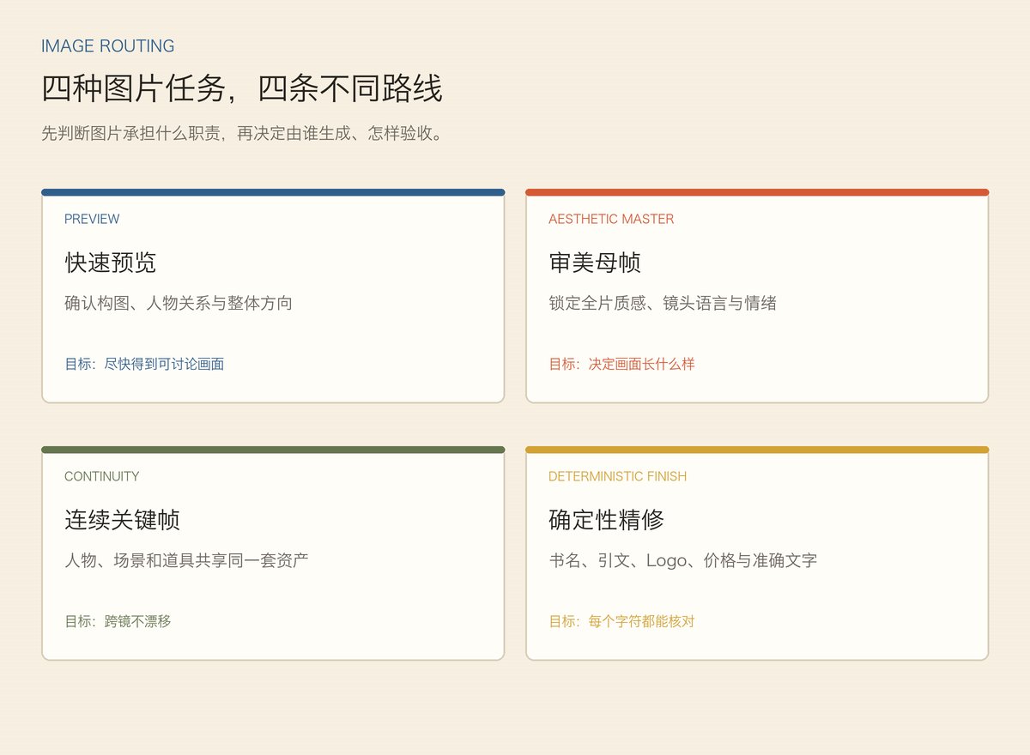
Task: Click the IMAGE ROUTING label
Action: pos(108,46)
